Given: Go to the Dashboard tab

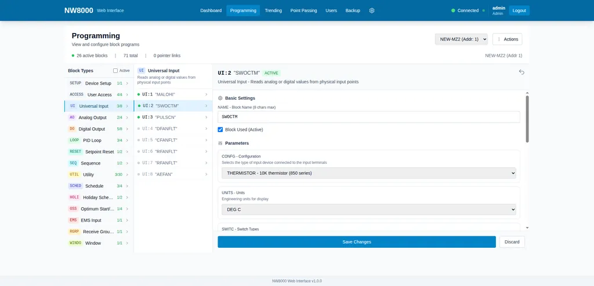Looking at the screenshot, I should tap(211, 10).
